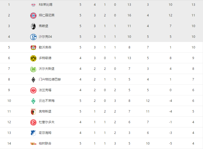Click the RB Leipzig club logo
Screen dimensions: 203x149
click(33, 5)
